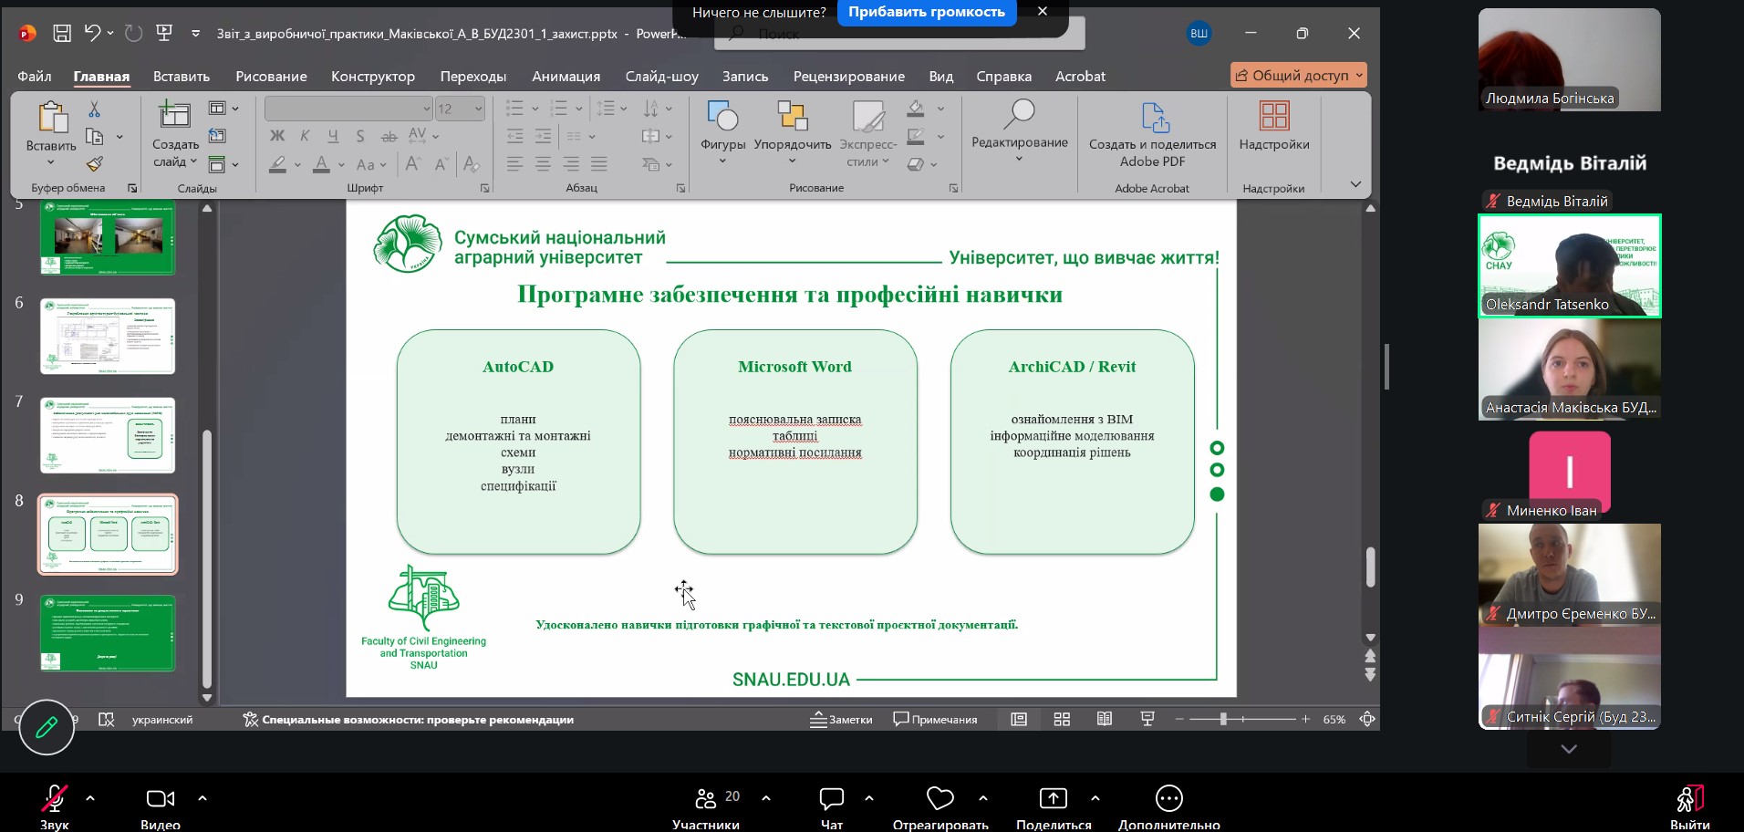Viewport: 1744px width, 832px height.
Task: Open Reading View in status bar
Action: point(1104,719)
